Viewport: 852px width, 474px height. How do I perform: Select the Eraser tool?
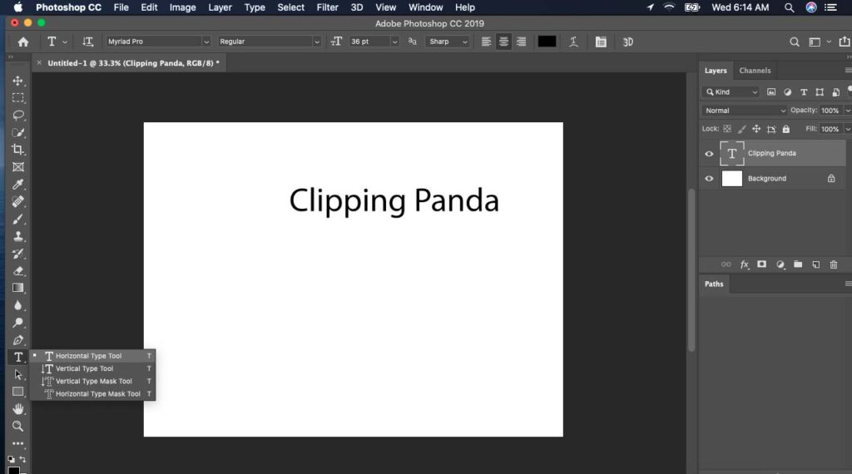click(18, 271)
